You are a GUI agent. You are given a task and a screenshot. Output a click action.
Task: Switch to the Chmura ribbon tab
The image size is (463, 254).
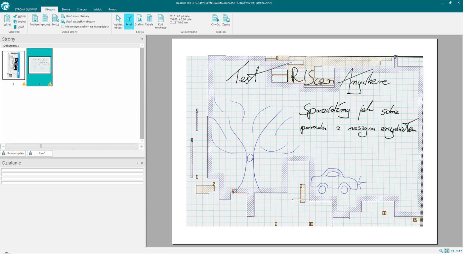82,9
